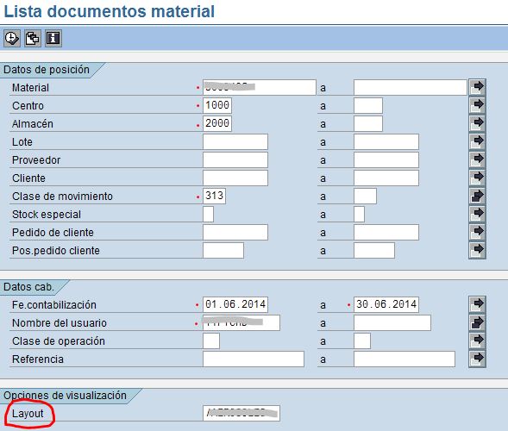Click Clase de movimiento upper-limit field
The image size is (508, 431).
click(365, 197)
